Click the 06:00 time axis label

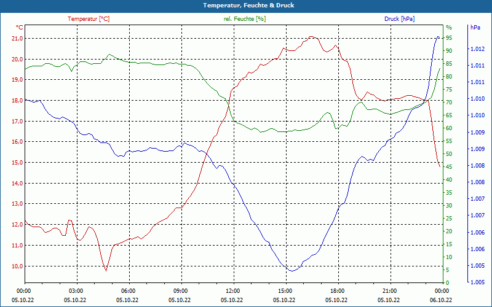(x=129, y=291)
